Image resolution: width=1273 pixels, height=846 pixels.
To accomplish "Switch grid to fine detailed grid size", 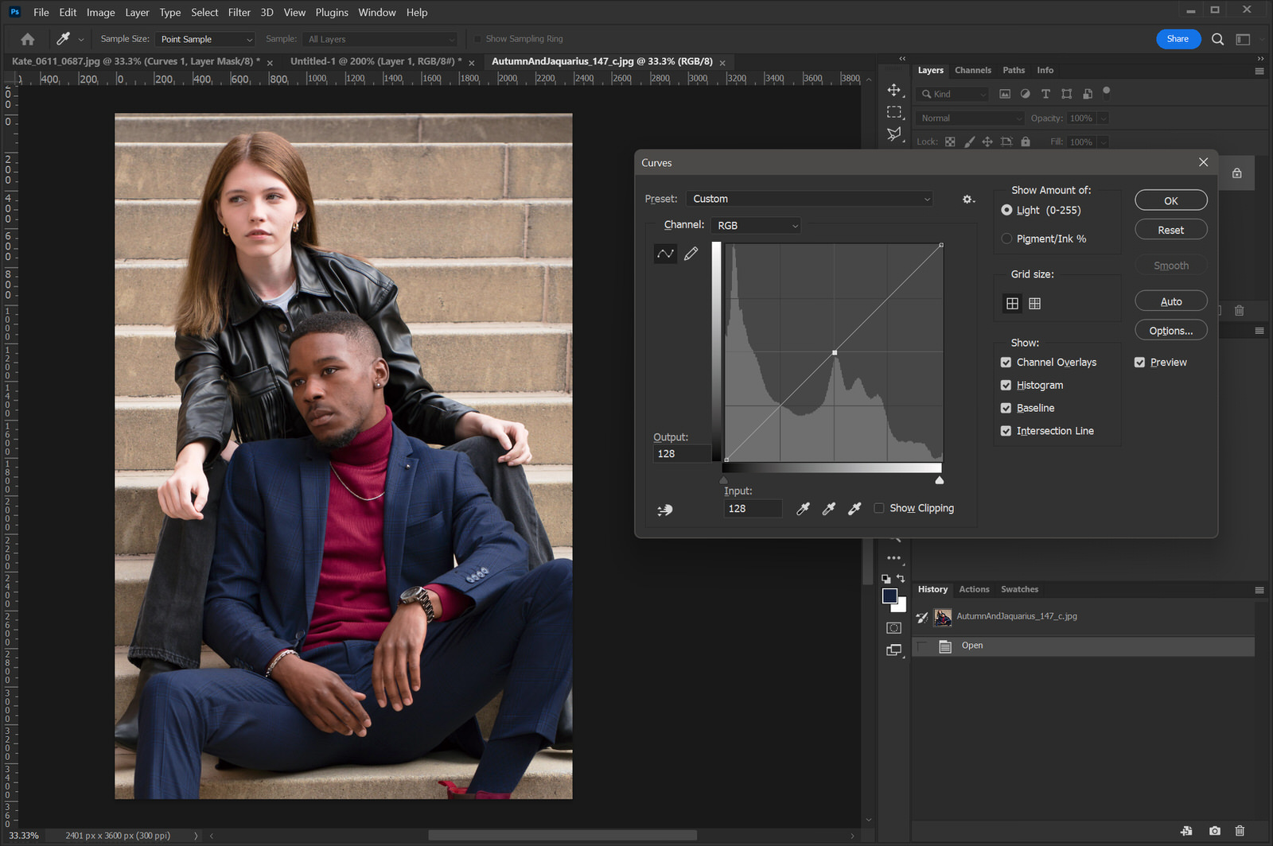I will click(x=1034, y=303).
